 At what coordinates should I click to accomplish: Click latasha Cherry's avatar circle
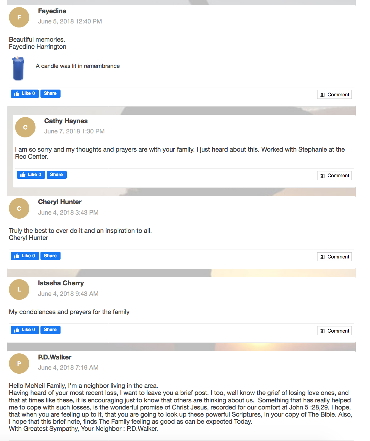19,290
